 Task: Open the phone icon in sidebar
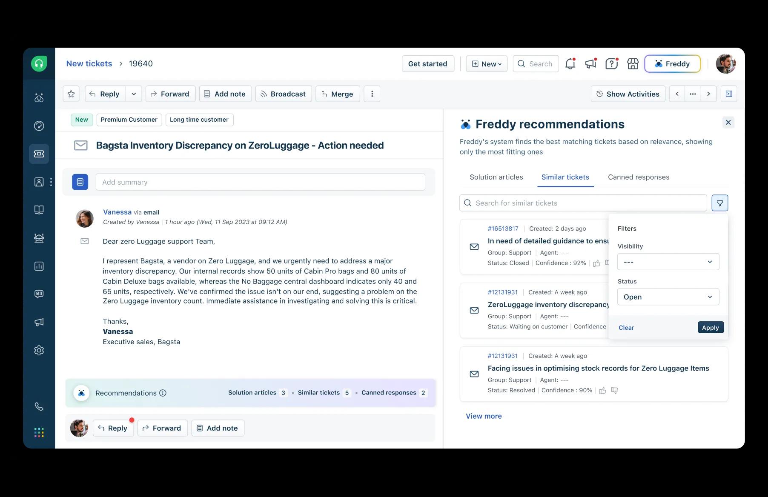(39, 406)
